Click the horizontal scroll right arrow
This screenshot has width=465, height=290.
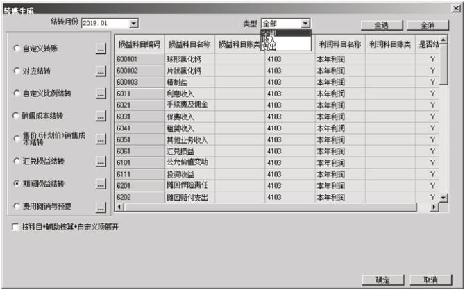[434, 207]
